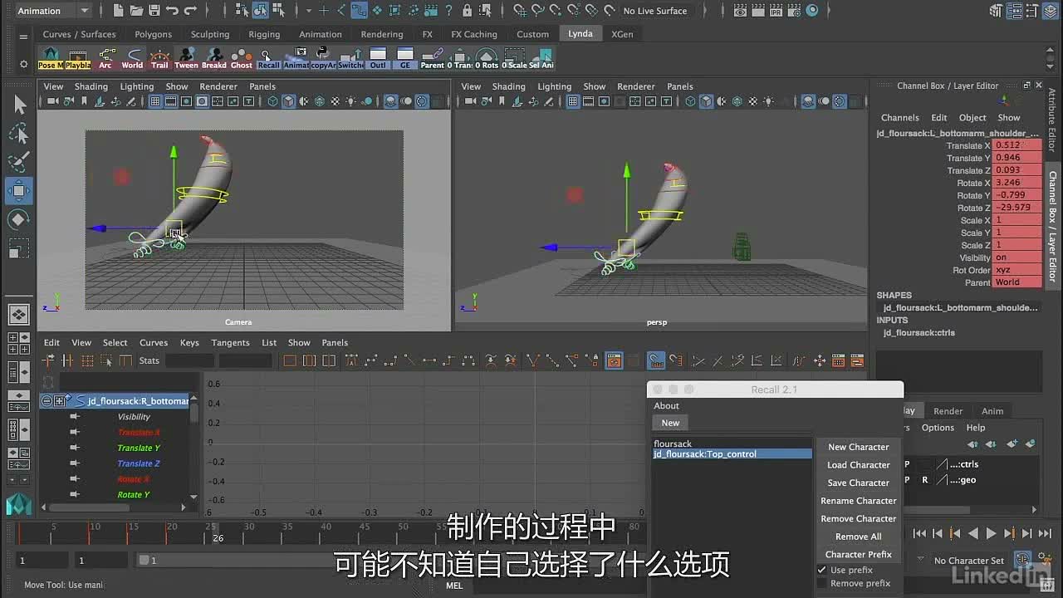This screenshot has width=1063, height=598.
Task: Click the Save Character button
Action: pos(858,483)
